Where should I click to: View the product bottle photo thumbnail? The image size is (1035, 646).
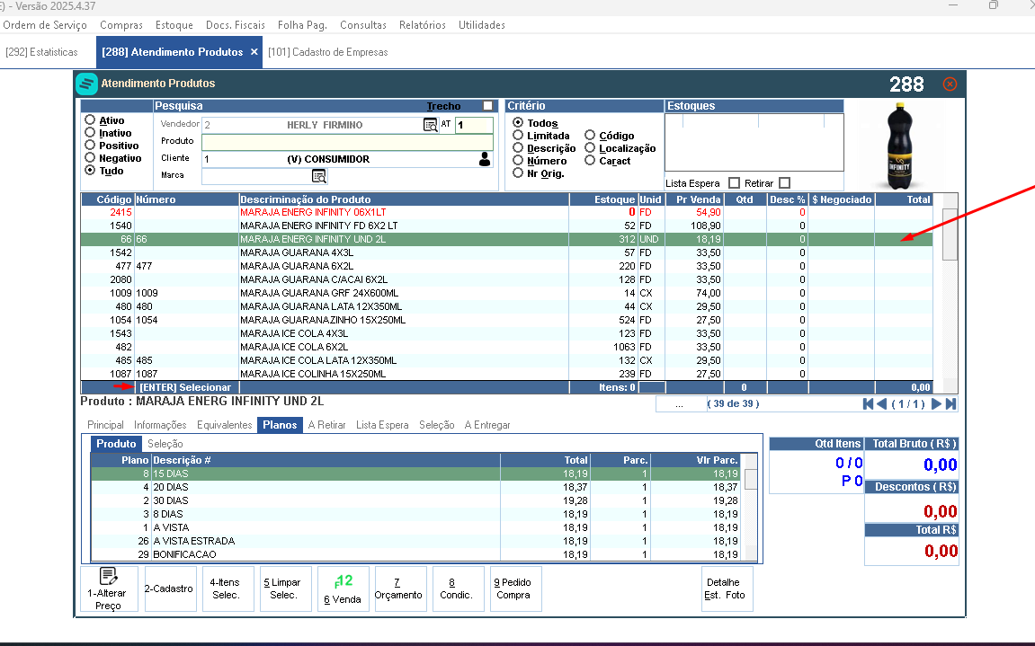[900, 146]
